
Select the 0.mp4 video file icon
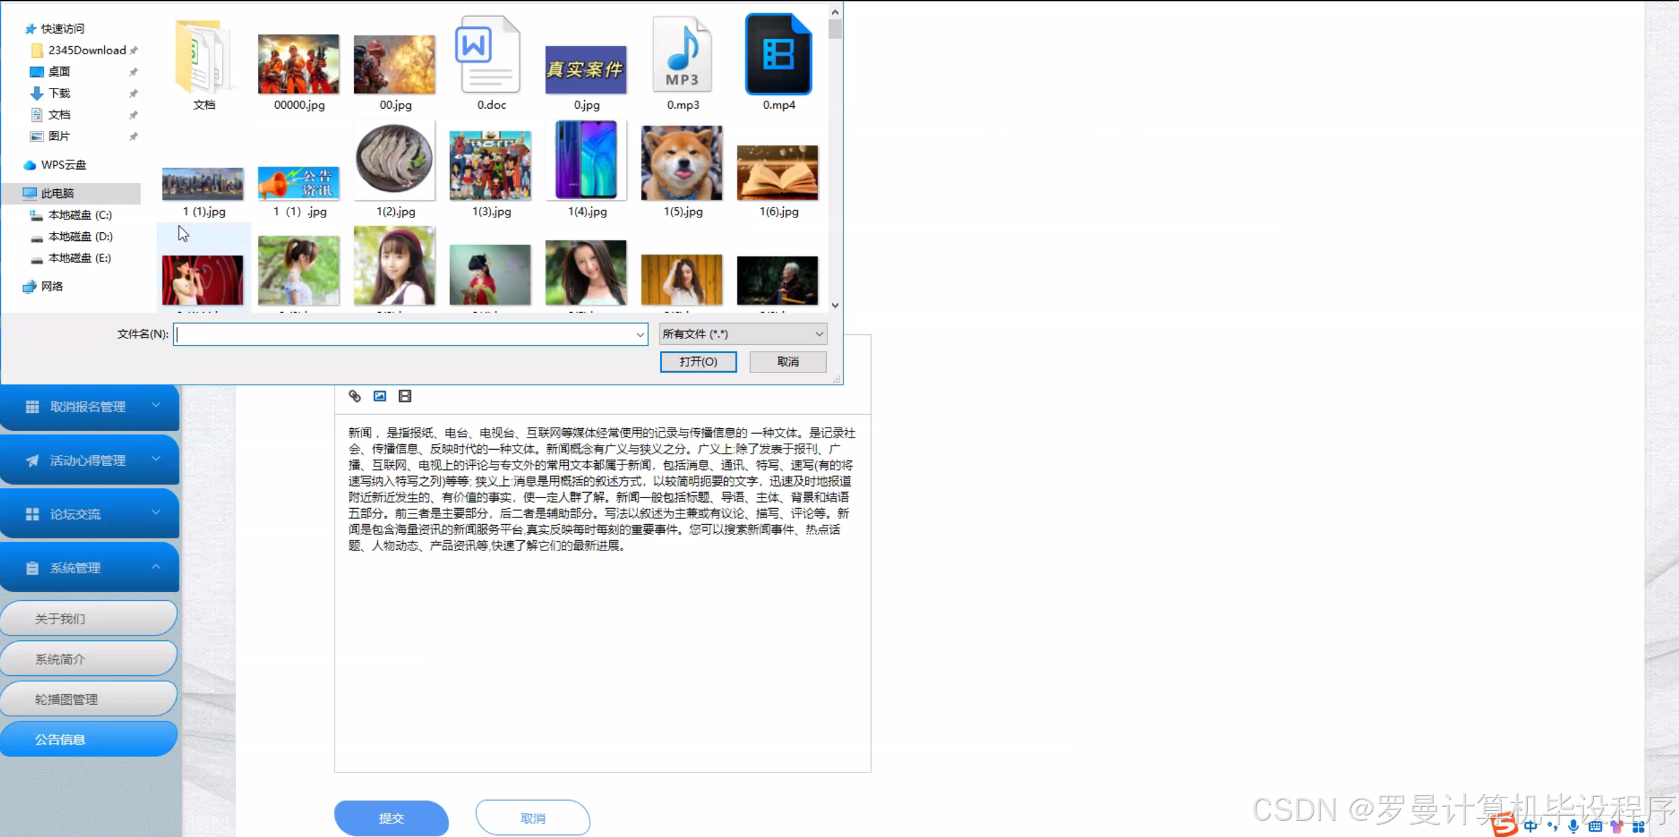(778, 56)
